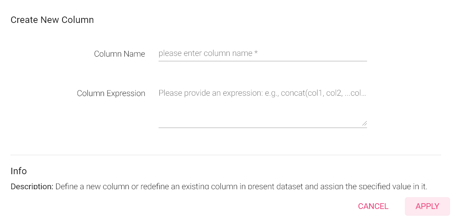Click the bold "Description:" label
453x219 pixels.
[x=32, y=186]
